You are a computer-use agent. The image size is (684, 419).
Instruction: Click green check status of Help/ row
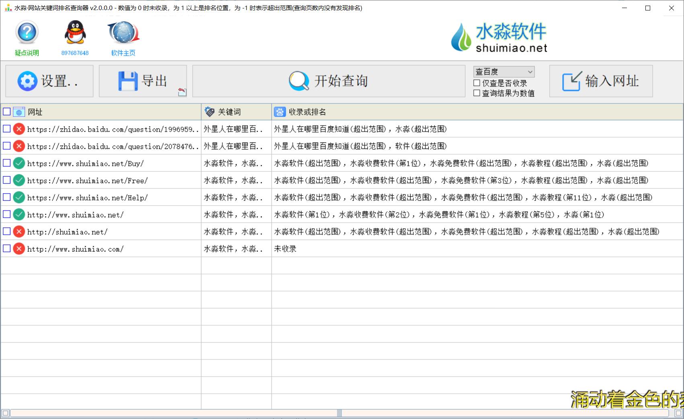[19, 197]
